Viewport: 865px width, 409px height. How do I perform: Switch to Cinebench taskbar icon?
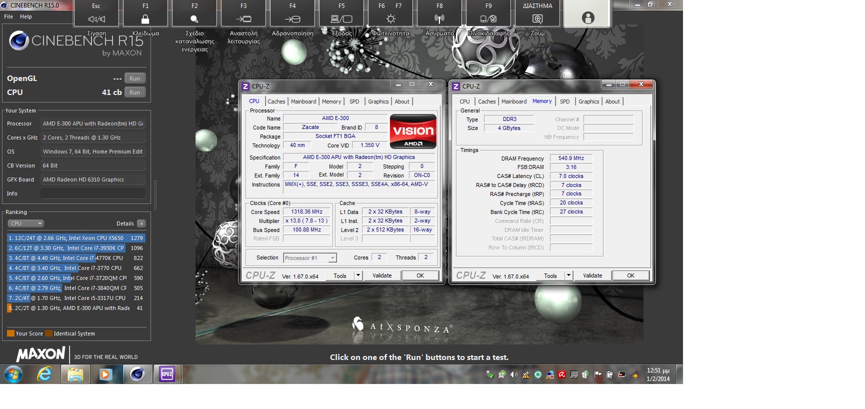tap(137, 374)
